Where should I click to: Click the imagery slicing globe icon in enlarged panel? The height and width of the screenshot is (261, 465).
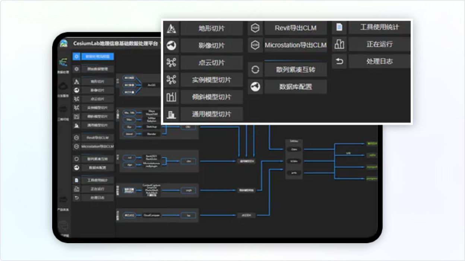171,45
